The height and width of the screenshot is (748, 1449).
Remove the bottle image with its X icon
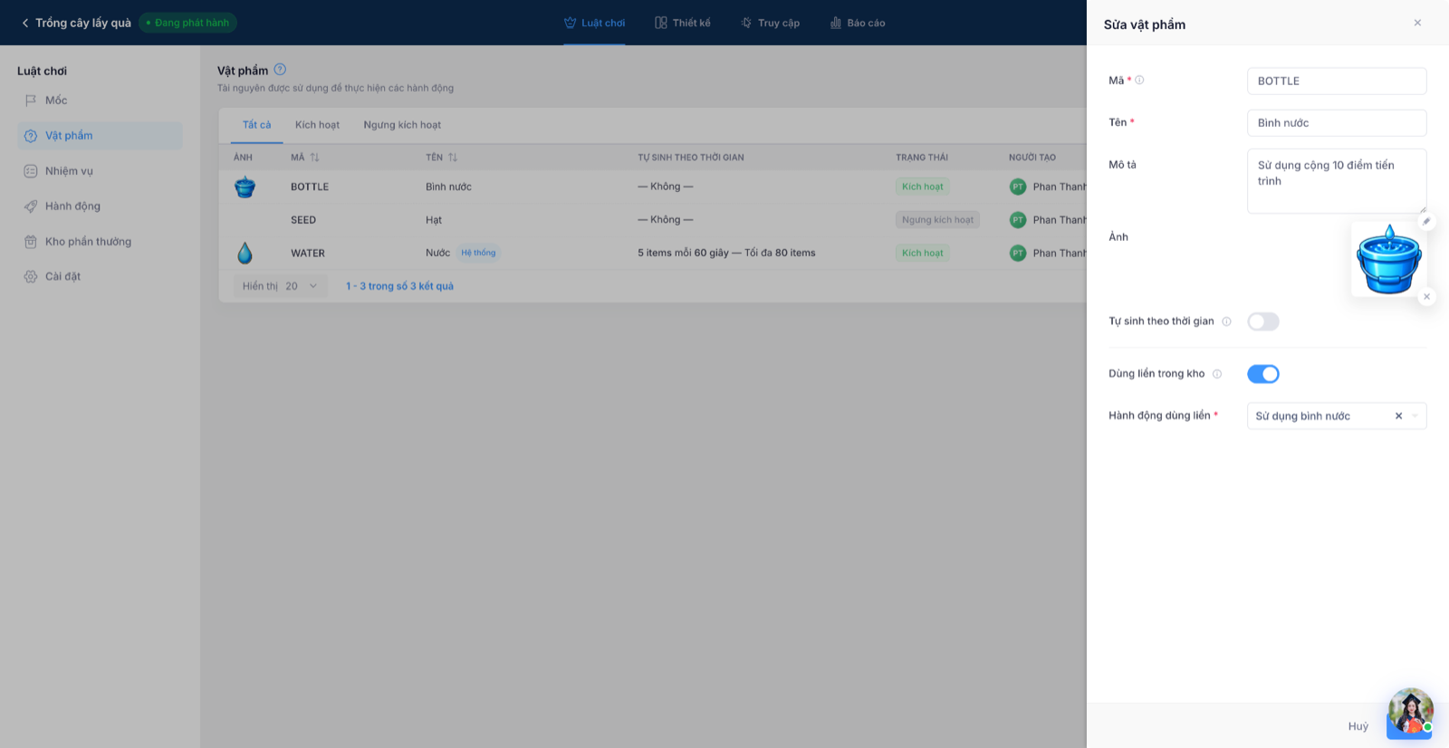click(x=1426, y=297)
